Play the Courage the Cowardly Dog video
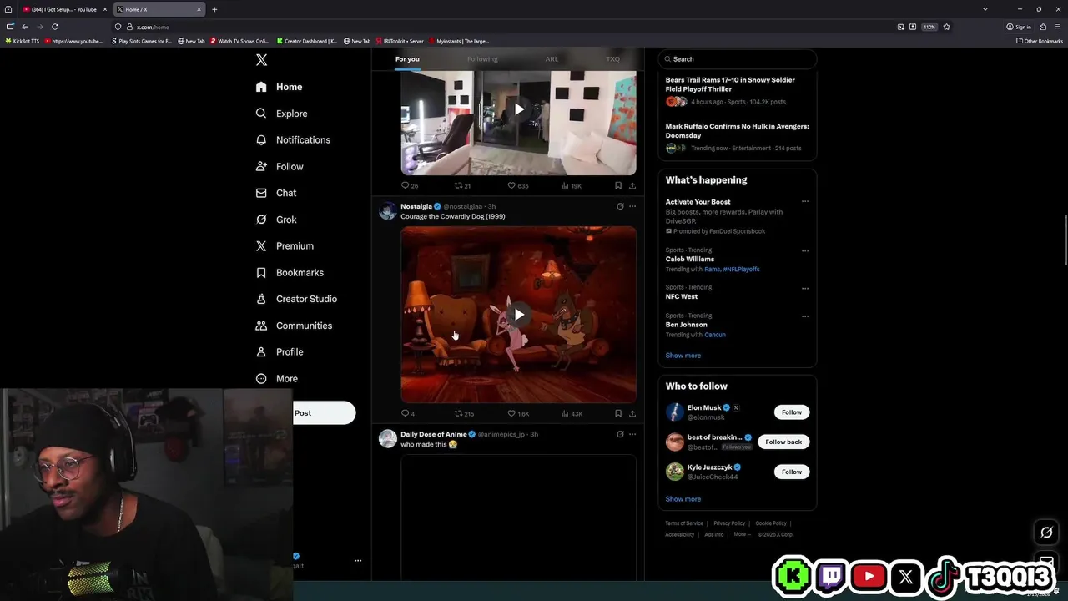Image resolution: width=1068 pixels, height=601 pixels. click(x=519, y=315)
